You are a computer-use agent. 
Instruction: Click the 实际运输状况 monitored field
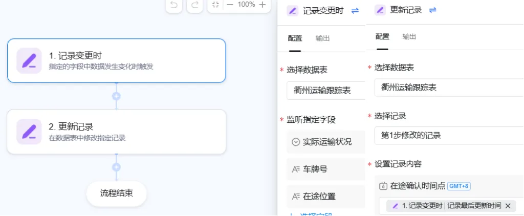point(326,142)
